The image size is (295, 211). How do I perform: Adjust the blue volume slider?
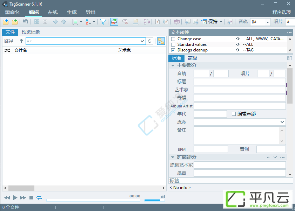pyautogui.click(x=154, y=200)
